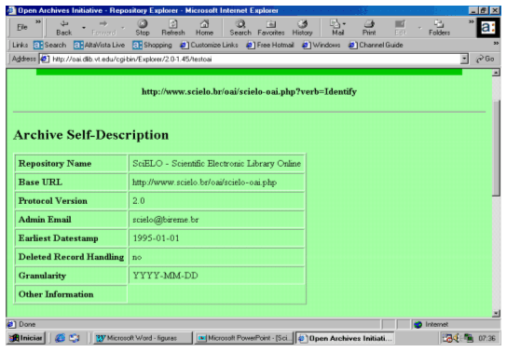This screenshot has width=507, height=352.
Task: Click the Deleted Record Handling value no
Action: [137, 257]
